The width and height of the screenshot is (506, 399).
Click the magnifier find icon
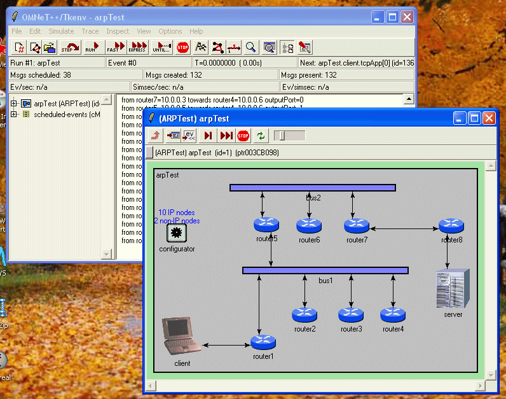pyautogui.click(x=250, y=48)
